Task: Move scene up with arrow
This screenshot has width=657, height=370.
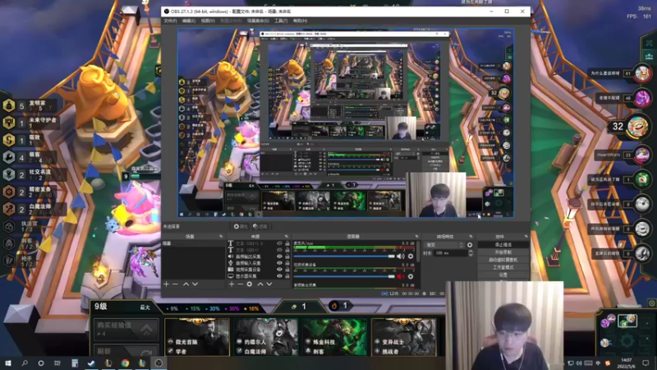Action: 186,284
